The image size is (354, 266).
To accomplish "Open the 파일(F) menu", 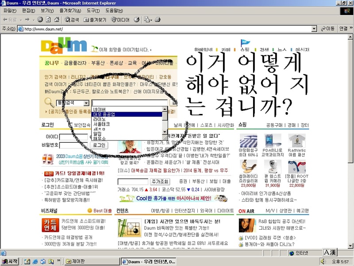I will click(x=10, y=11).
